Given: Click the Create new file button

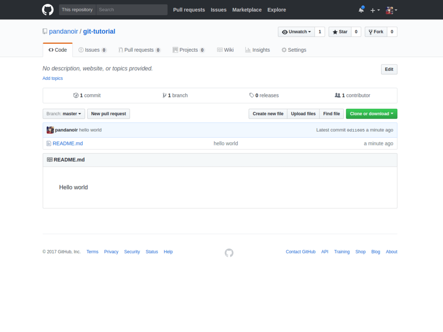Looking at the screenshot, I should [268, 114].
